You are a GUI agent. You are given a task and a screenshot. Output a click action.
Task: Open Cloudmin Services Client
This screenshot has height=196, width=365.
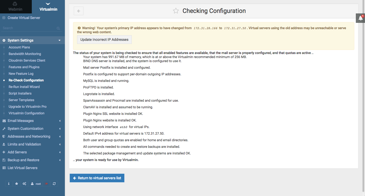tap(27, 60)
